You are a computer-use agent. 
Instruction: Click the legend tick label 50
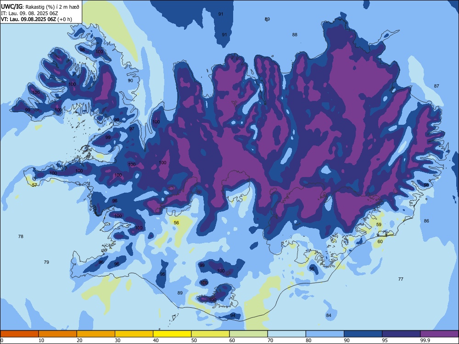click(194, 340)
